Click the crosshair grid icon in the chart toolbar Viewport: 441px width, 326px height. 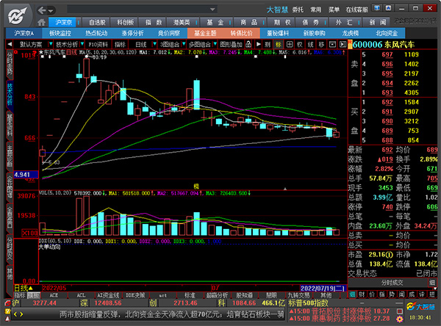(x=290, y=44)
